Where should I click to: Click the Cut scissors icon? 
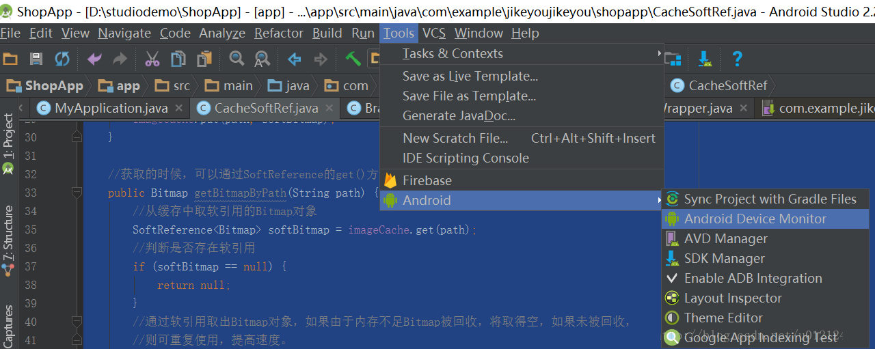click(x=152, y=59)
